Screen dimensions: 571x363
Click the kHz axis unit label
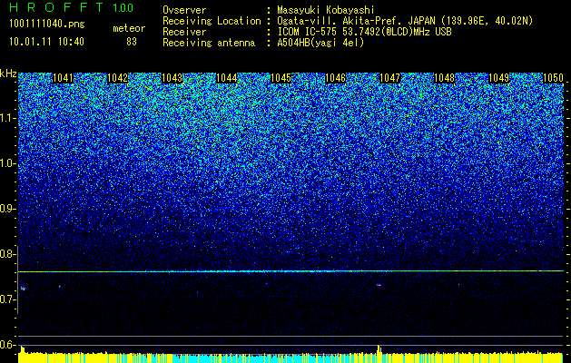pyautogui.click(x=8, y=74)
